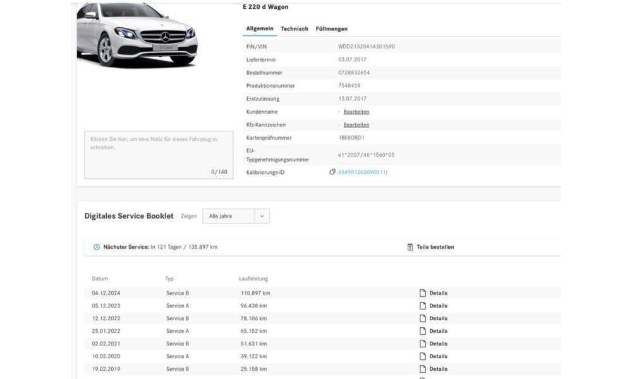Open document icon for the 25.01.2022 service
The width and height of the screenshot is (632, 379).
point(422,331)
